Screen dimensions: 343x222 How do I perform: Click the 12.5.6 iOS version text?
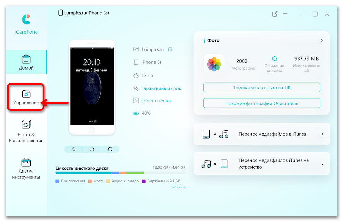[x=147, y=75]
